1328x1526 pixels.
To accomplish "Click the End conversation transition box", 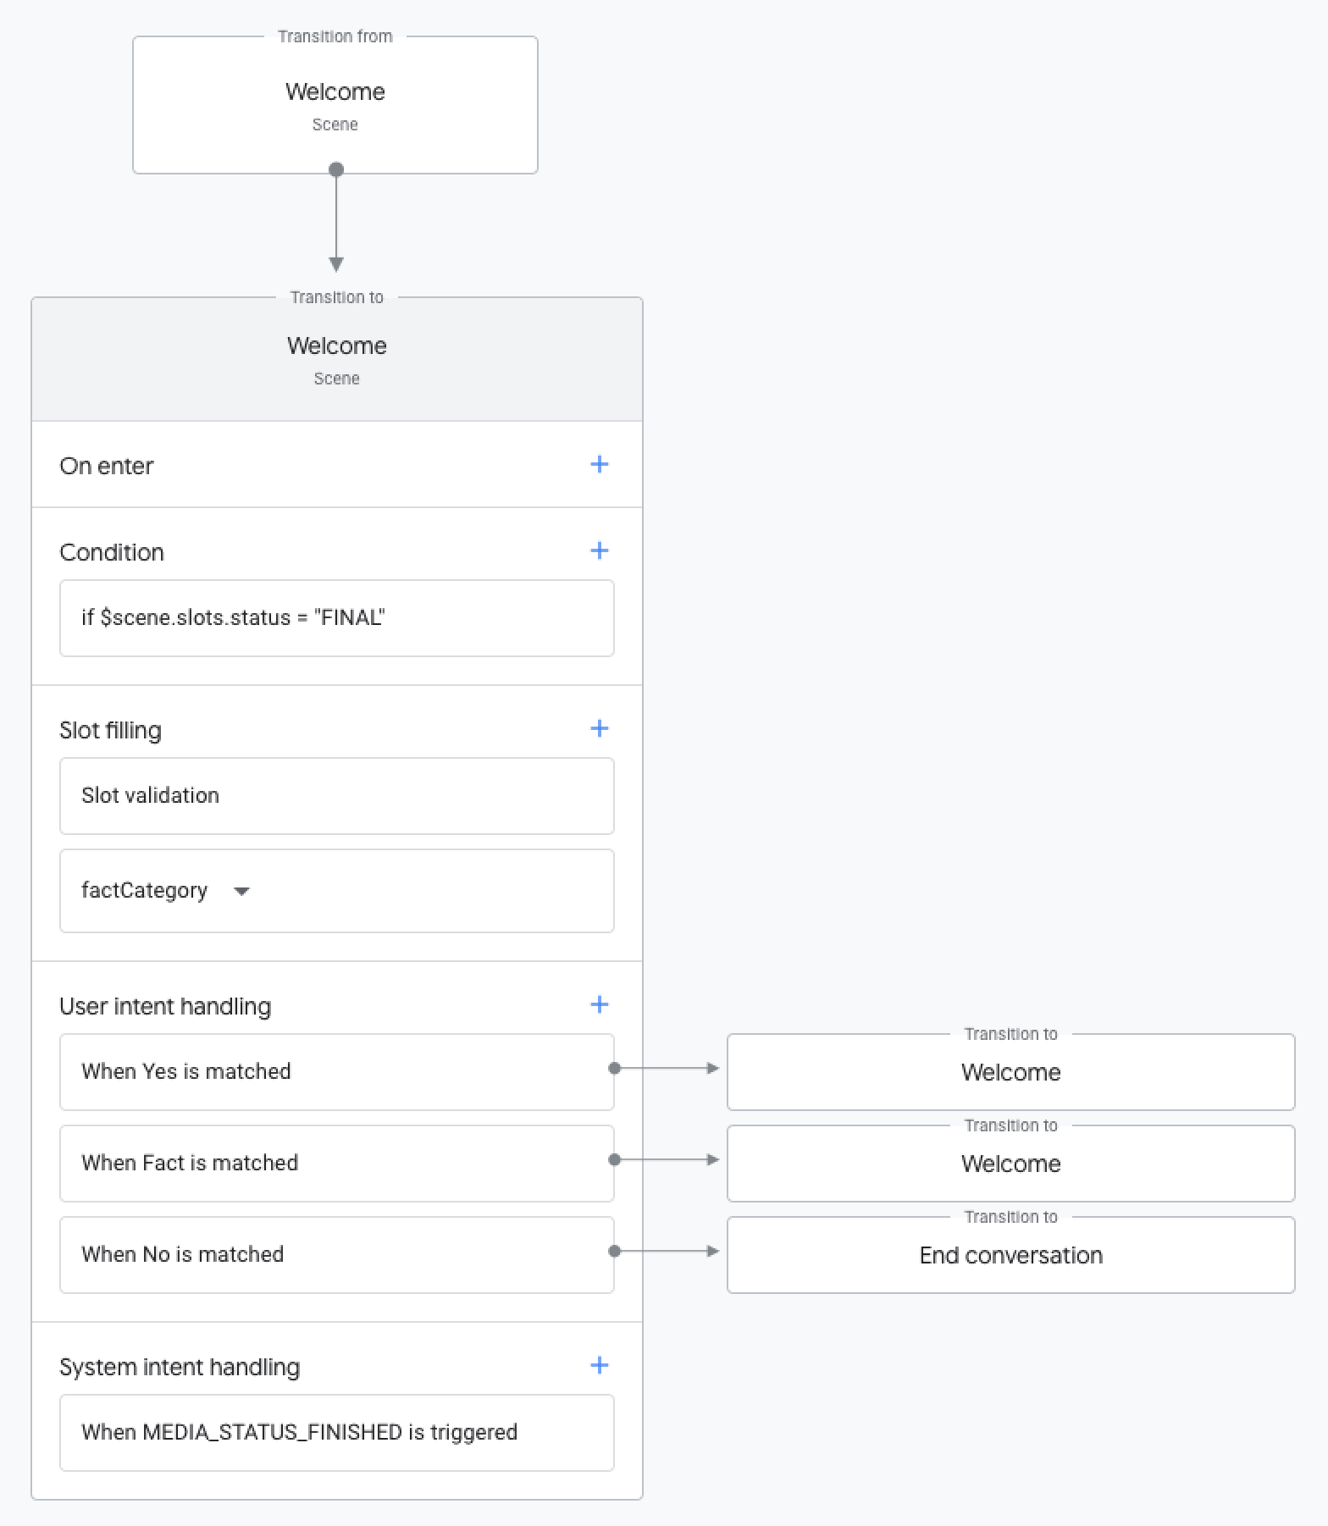I will click(1010, 1255).
